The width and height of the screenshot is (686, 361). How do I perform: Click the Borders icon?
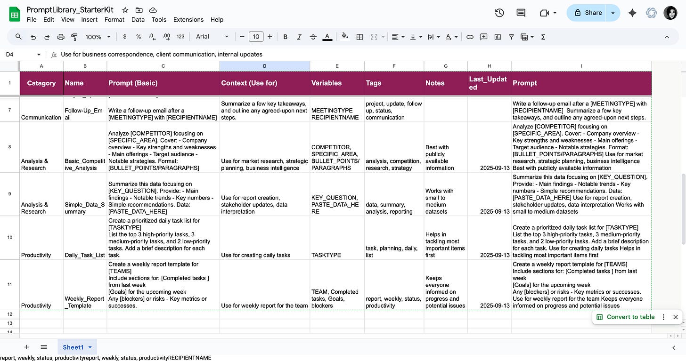click(359, 37)
